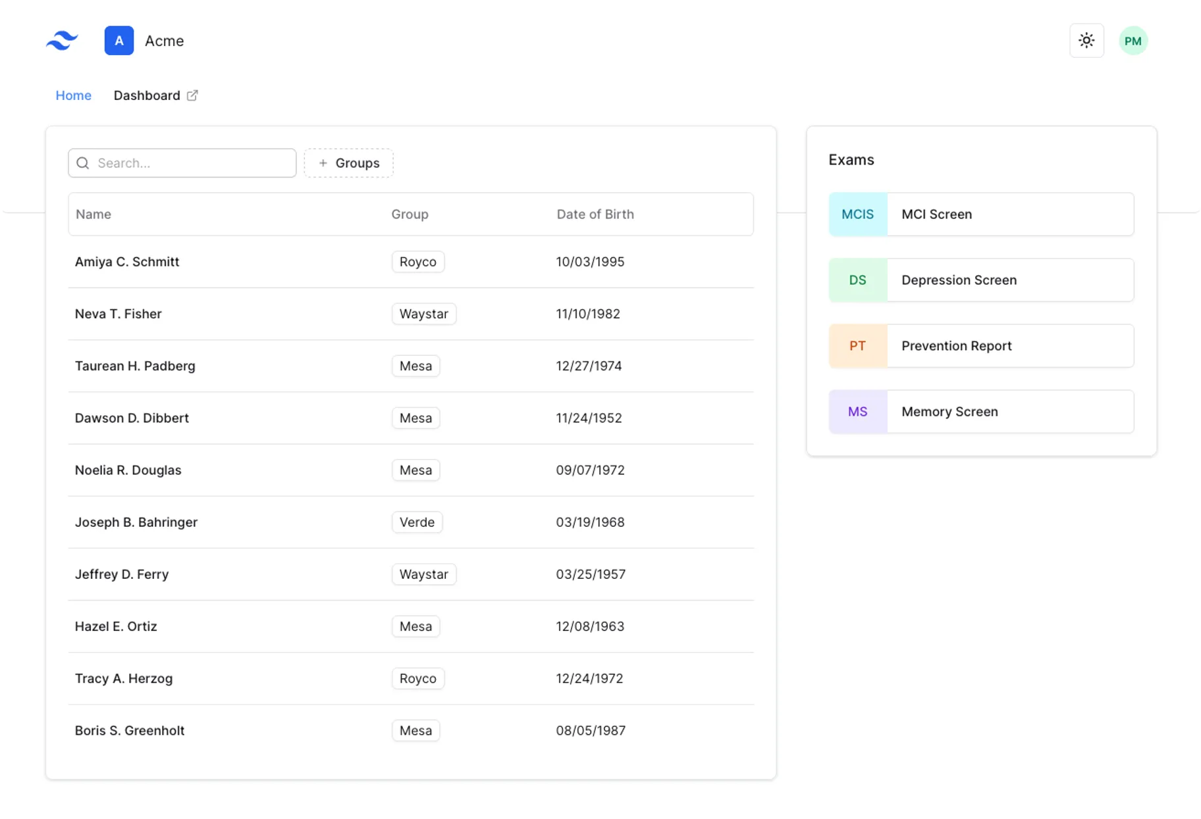
Task: Click the Name column header
Action: [x=93, y=214]
